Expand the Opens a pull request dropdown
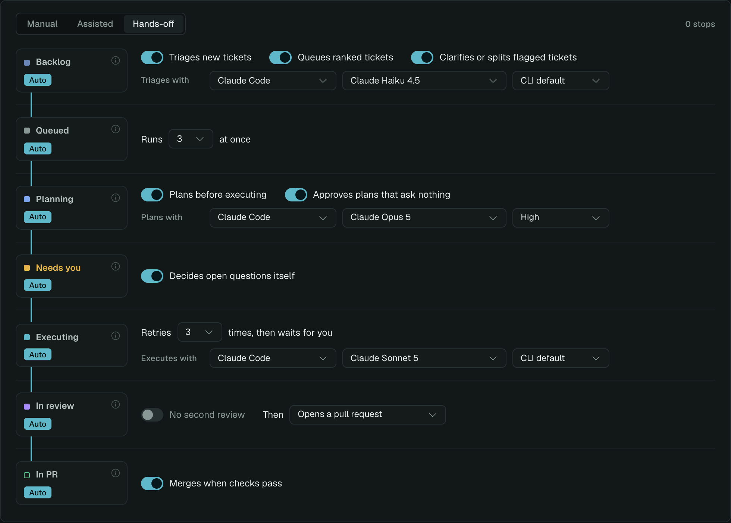The height and width of the screenshot is (523, 731). 367,415
